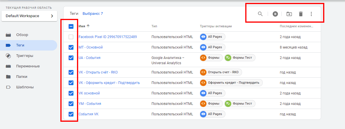Expand the Default Workspace selector
Image resolution: width=345 pixels, height=129 pixels.
[x=29, y=16]
